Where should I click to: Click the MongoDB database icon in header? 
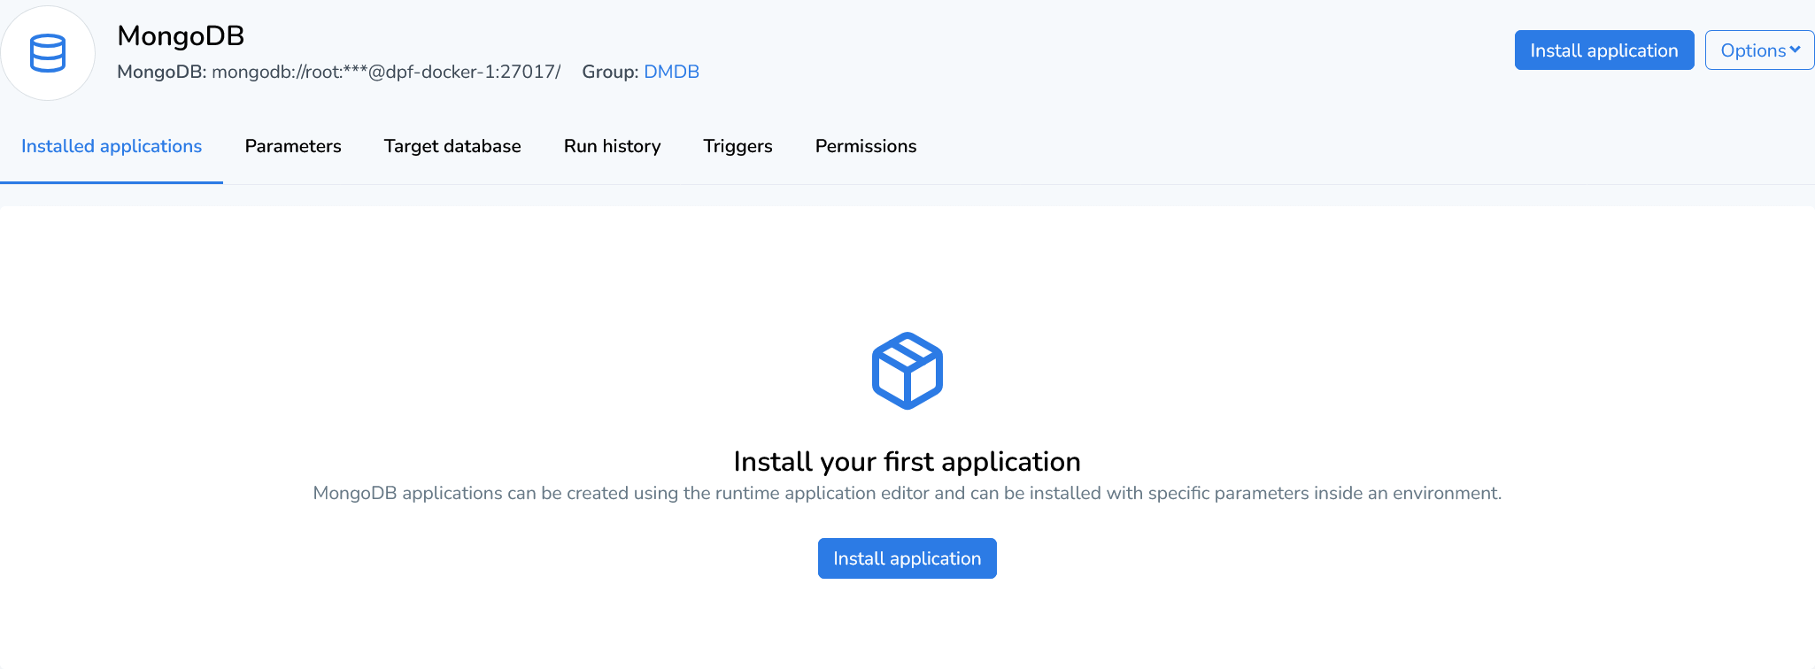pos(48,53)
